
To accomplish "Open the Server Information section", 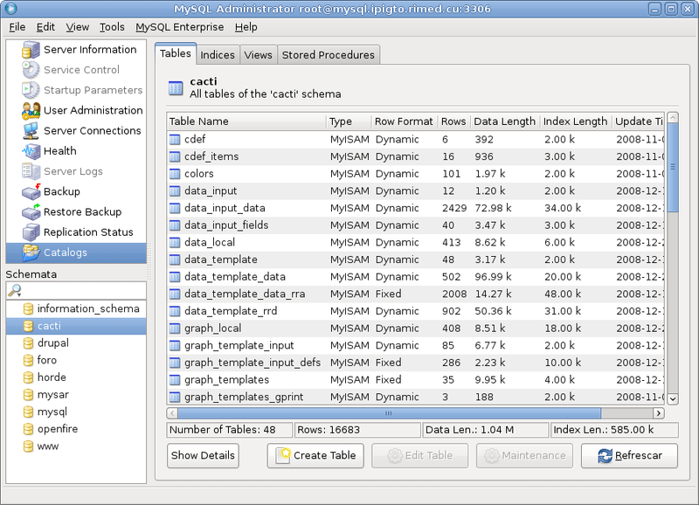I will tap(89, 50).
